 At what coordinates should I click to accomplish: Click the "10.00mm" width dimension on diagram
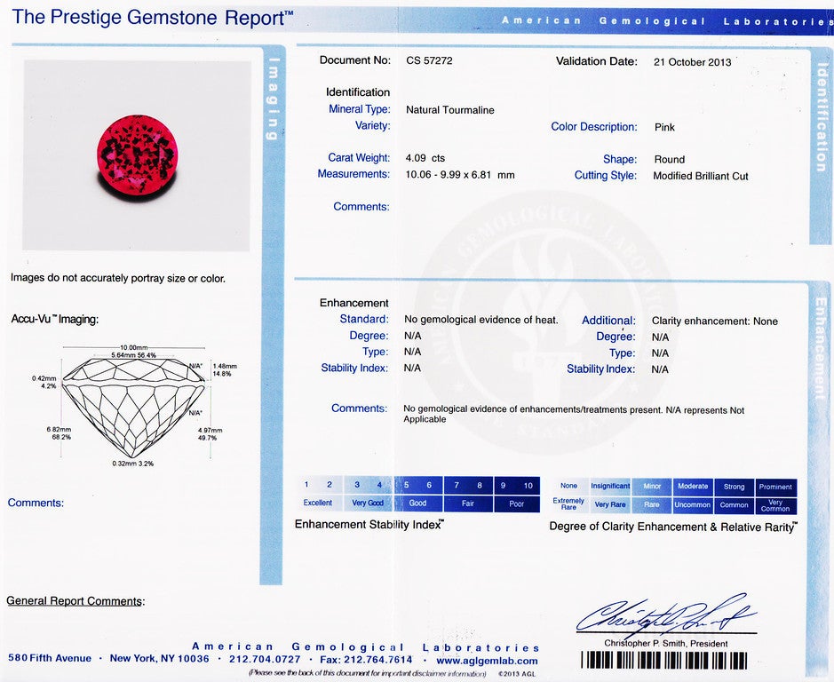pos(133,348)
